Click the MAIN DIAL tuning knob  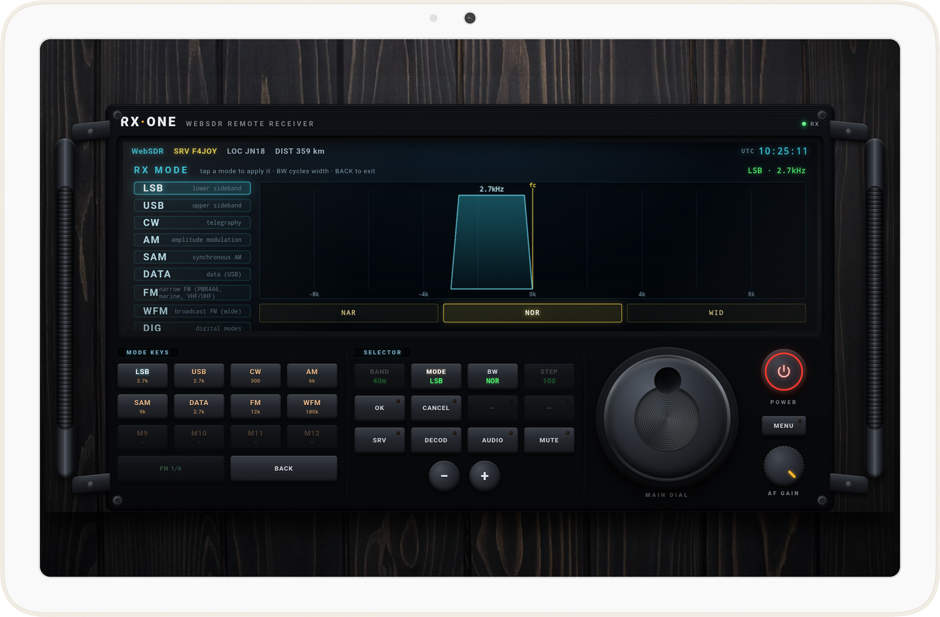pyautogui.click(x=667, y=418)
